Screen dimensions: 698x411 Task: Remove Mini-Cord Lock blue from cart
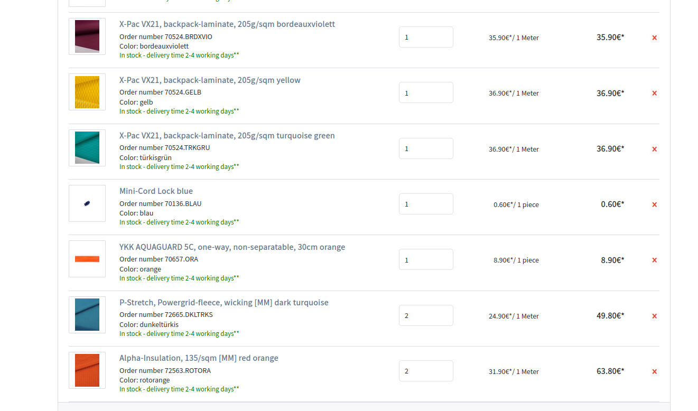654,204
